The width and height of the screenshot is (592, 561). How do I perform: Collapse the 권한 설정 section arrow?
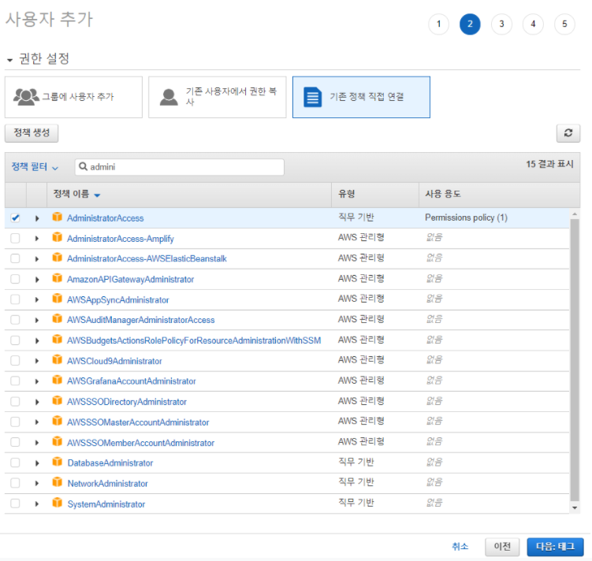[9, 60]
